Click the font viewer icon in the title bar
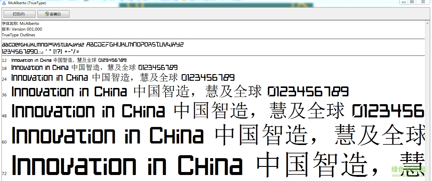432x181 pixels. click(x=3, y=3)
